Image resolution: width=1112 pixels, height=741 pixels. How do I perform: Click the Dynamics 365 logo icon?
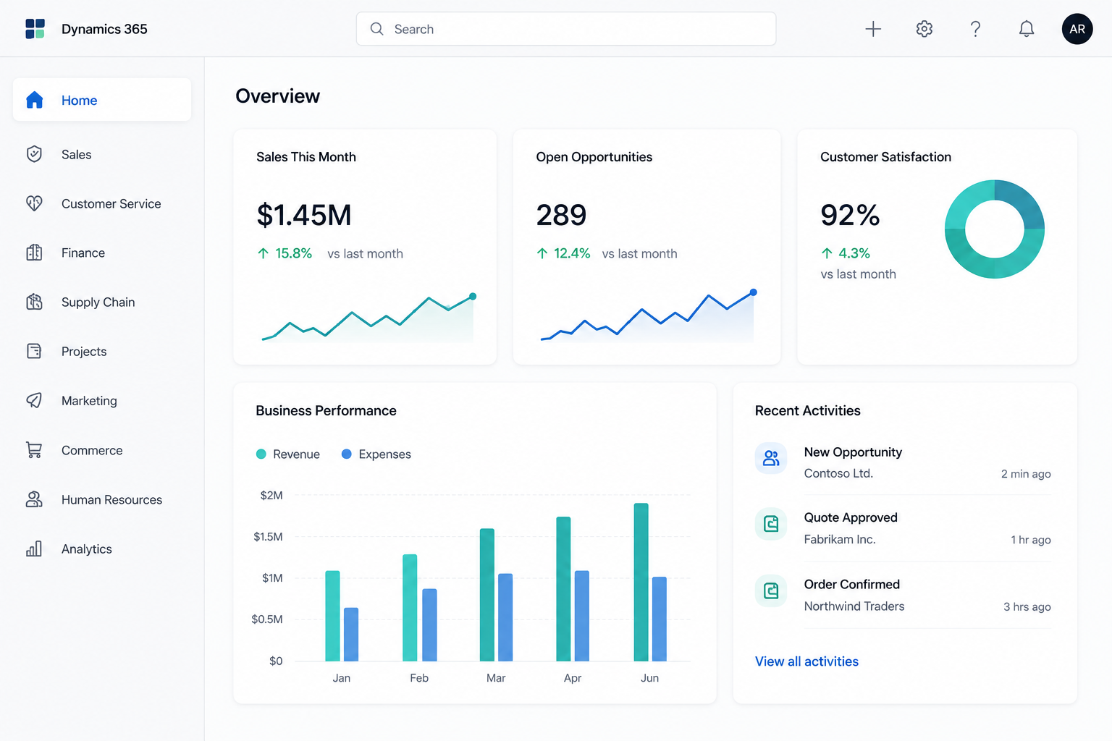(35, 29)
